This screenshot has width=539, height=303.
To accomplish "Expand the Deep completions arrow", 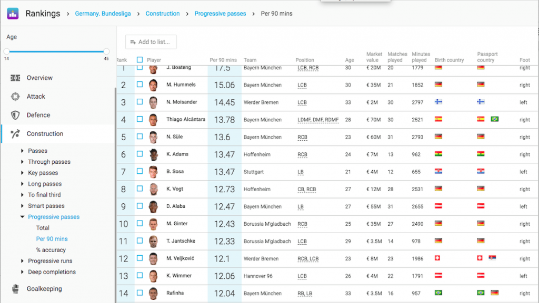I will click(22, 272).
